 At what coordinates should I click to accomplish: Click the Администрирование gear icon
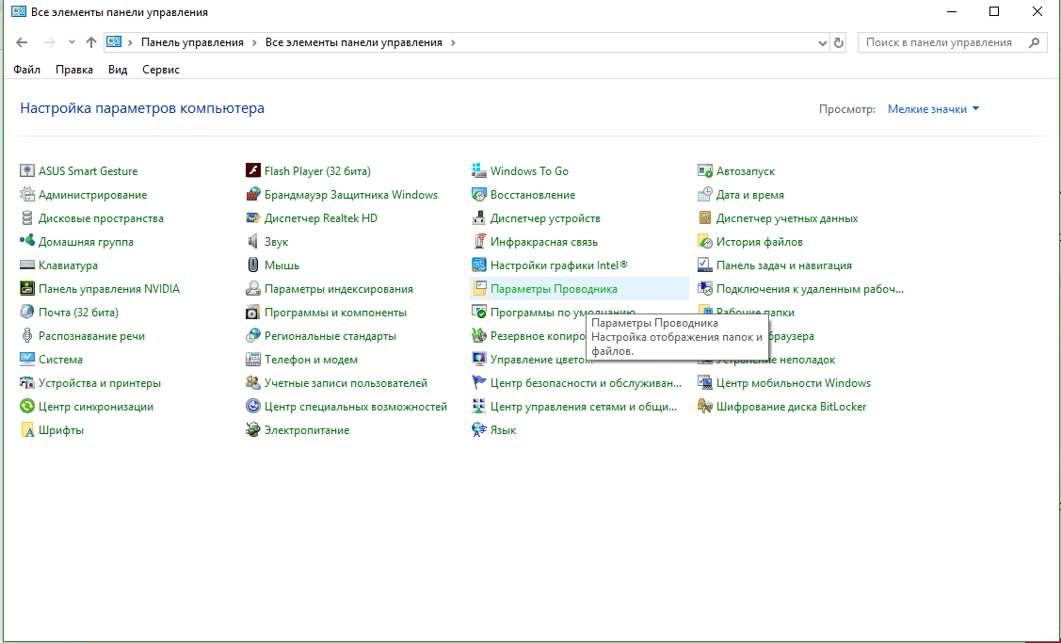click(x=27, y=195)
